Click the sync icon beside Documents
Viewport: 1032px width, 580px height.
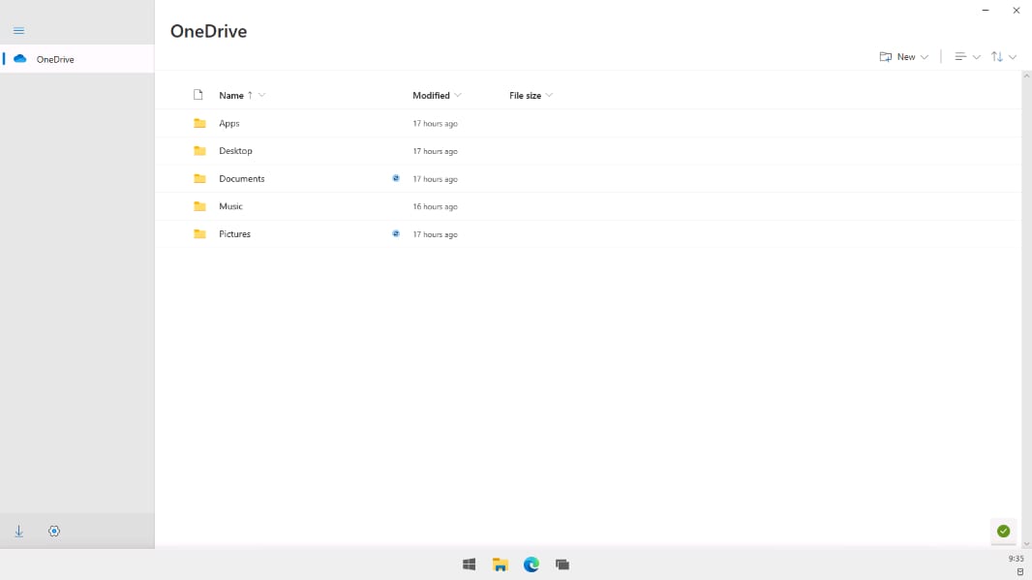click(396, 178)
